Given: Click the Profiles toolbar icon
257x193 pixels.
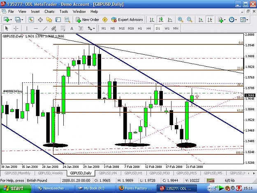Looking at the screenshot, I should click(x=18, y=20).
